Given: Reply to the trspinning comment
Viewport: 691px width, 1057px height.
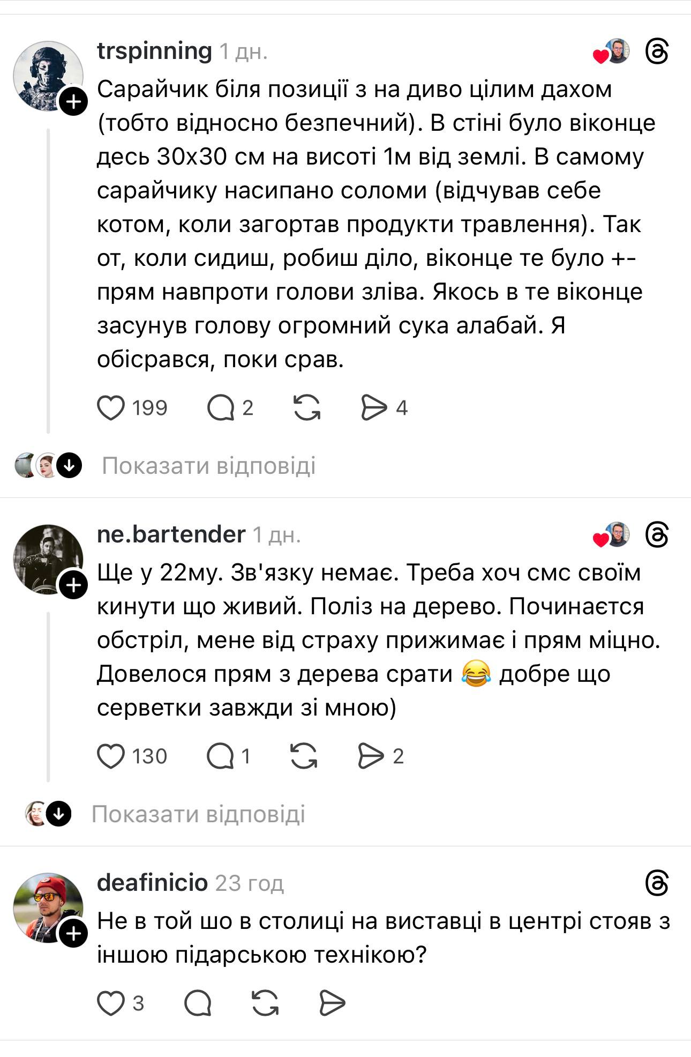Looking at the screenshot, I should tap(221, 408).
